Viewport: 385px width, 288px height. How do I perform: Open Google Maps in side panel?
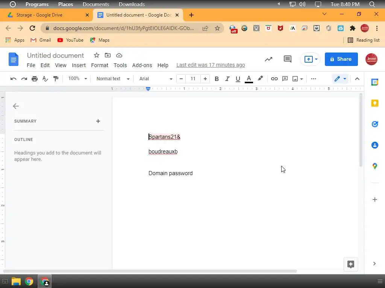pos(375,166)
